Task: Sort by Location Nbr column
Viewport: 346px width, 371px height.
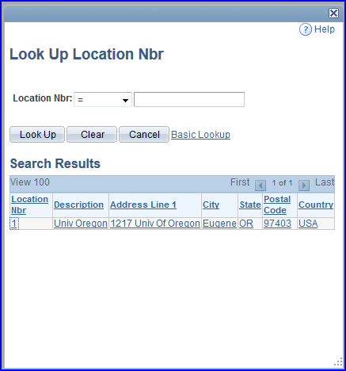Action: (29, 205)
